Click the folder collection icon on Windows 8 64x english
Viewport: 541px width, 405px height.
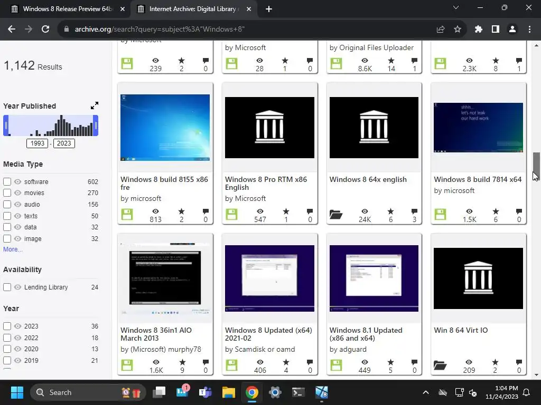pos(335,214)
